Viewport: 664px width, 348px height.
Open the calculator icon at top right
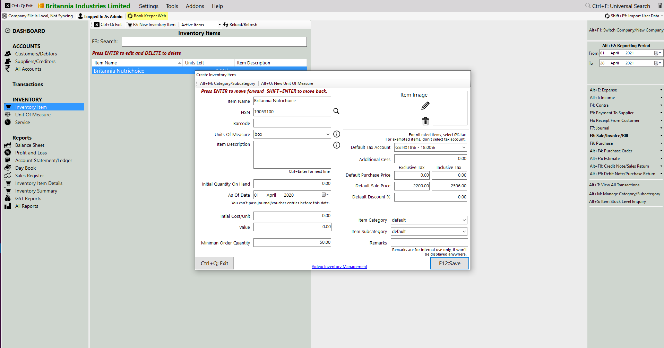[x=660, y=6]
